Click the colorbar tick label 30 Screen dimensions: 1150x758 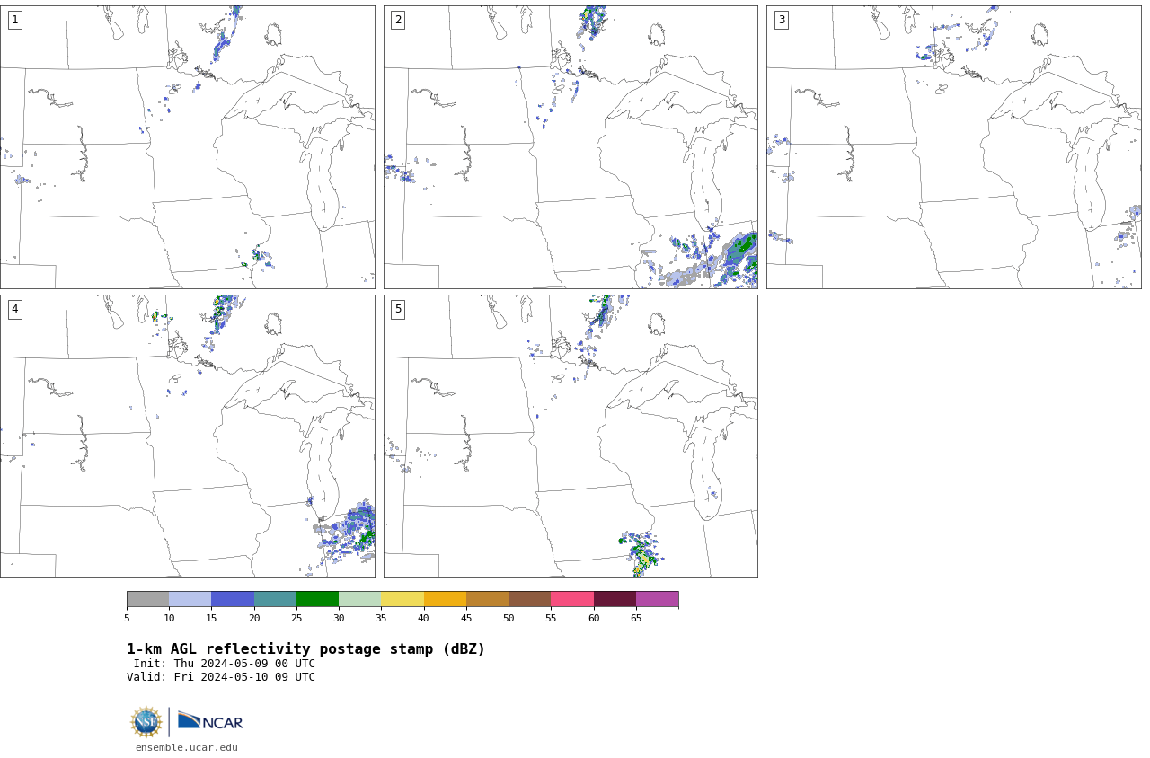(339, 618)
